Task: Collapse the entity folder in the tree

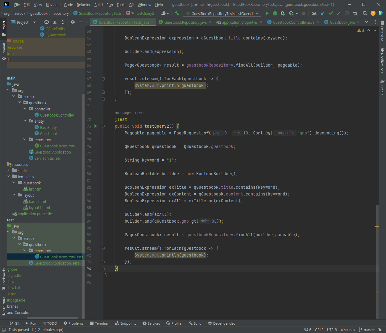Action: click(25, 121)
